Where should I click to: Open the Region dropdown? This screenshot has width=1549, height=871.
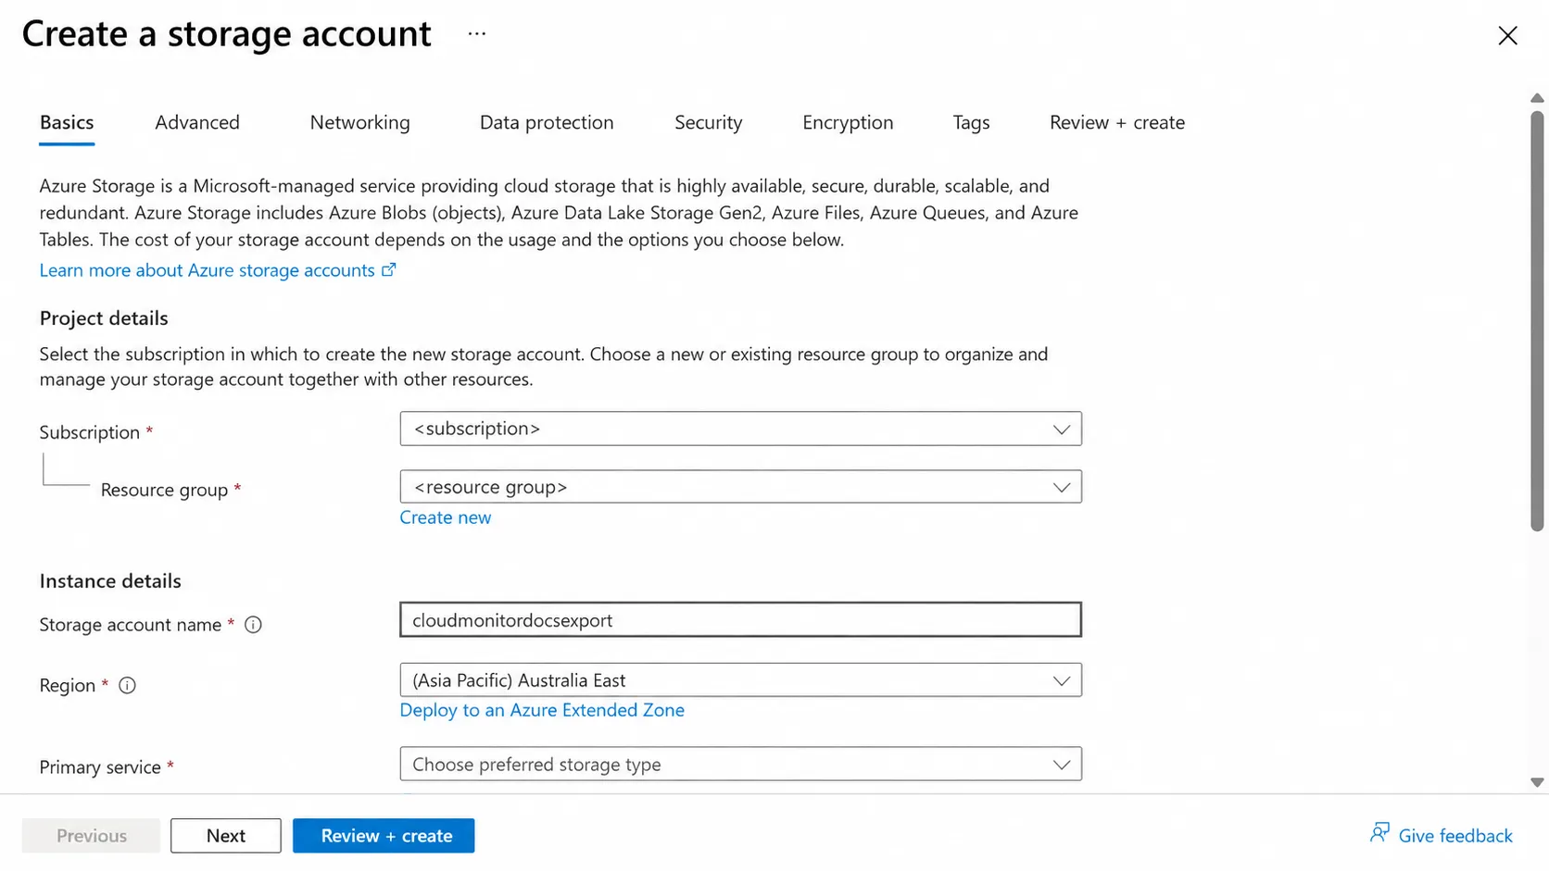coord(740,680)
